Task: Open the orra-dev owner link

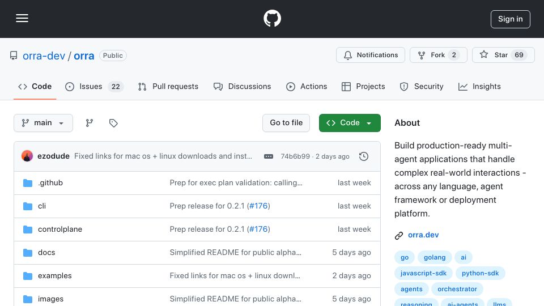Action: click(x=44, y=56)
